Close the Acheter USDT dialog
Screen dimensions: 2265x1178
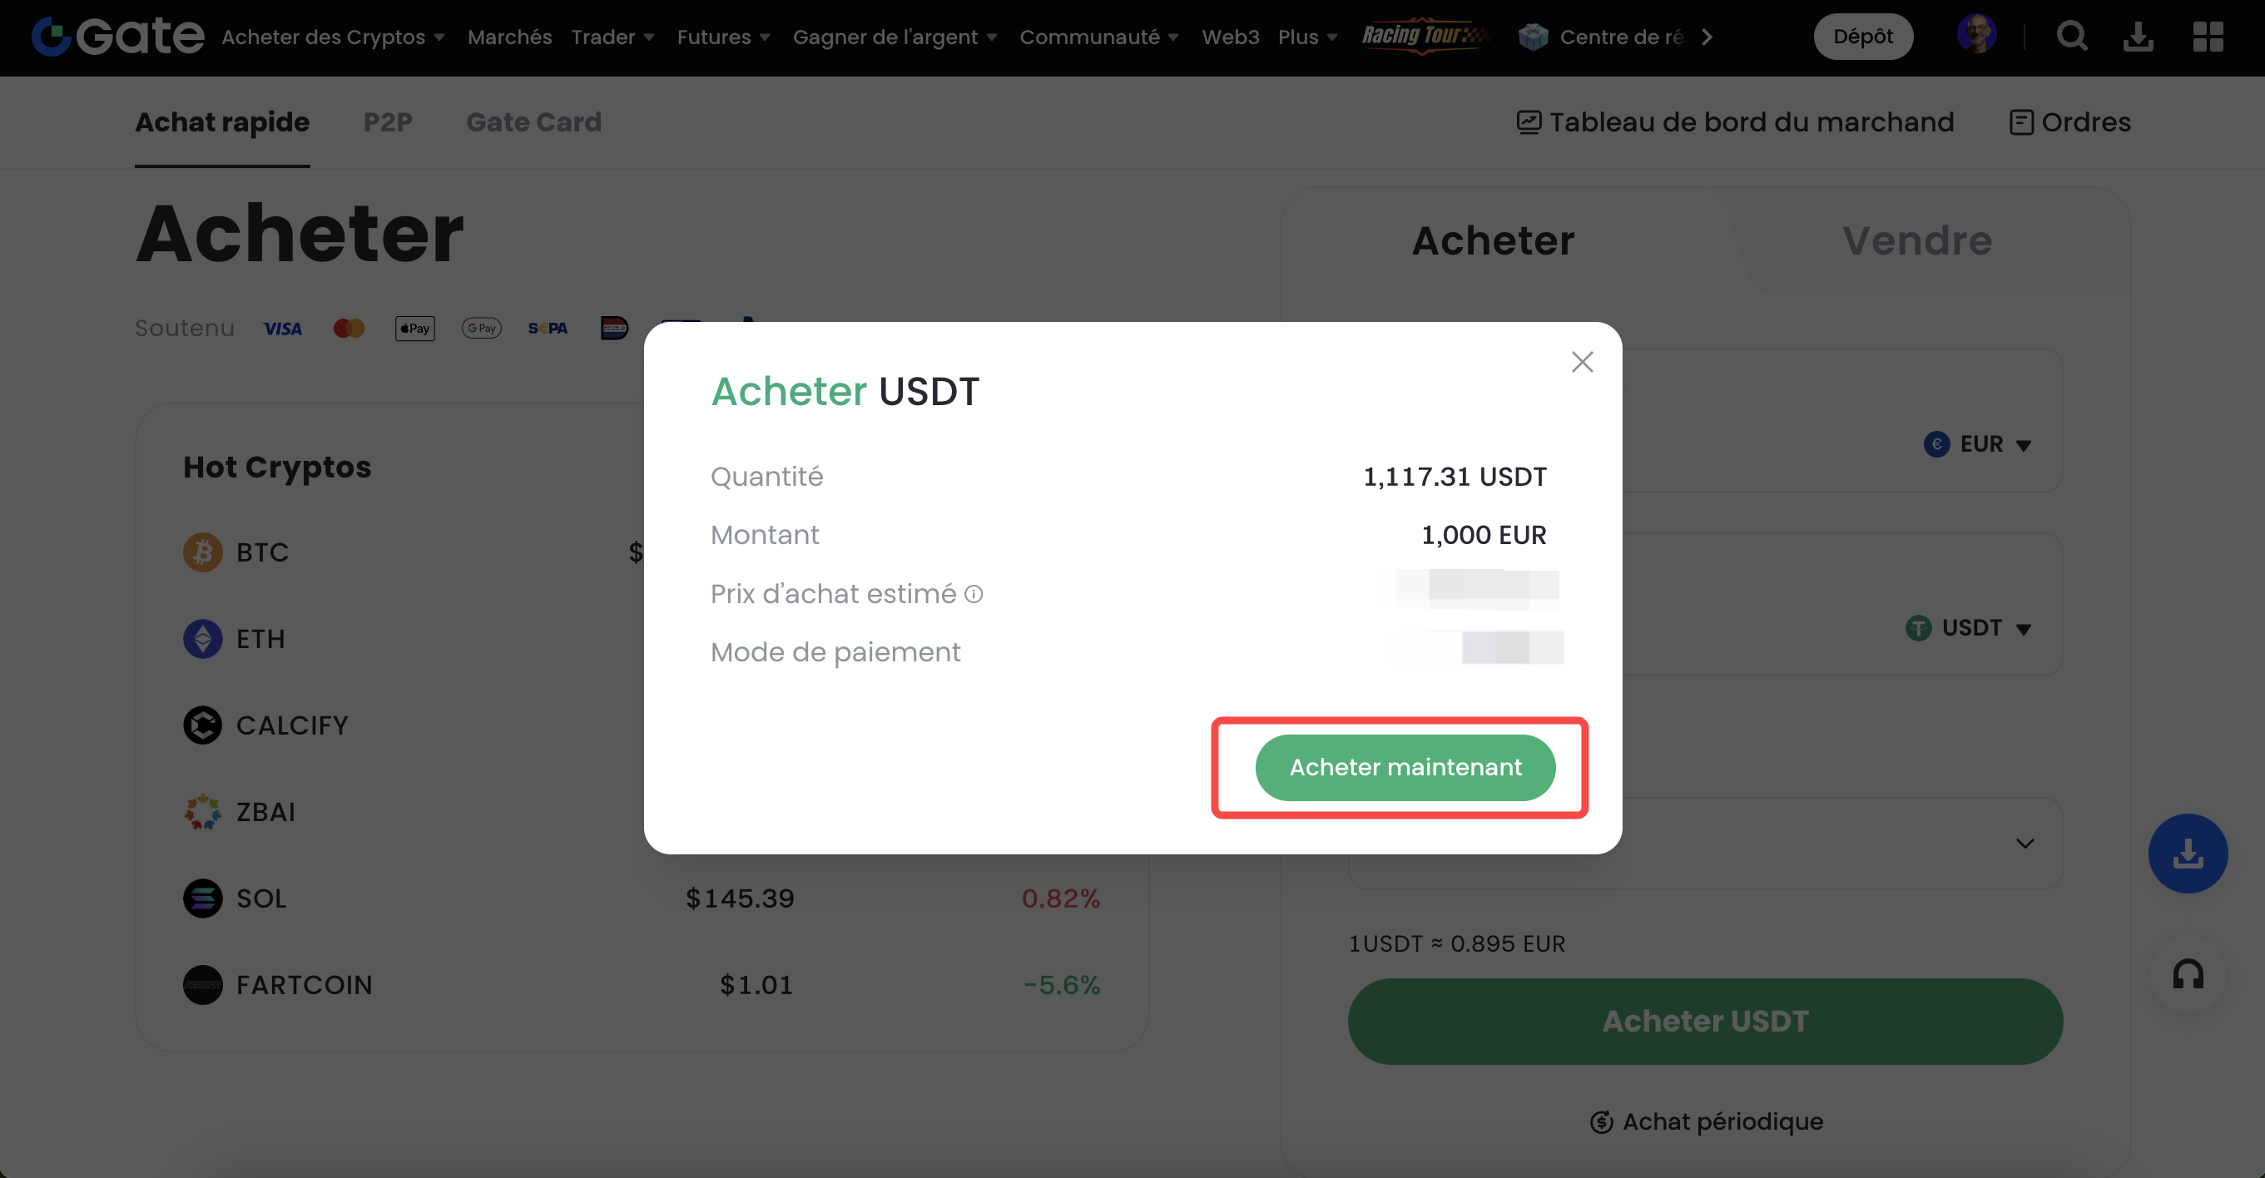tap(1582, 361)
